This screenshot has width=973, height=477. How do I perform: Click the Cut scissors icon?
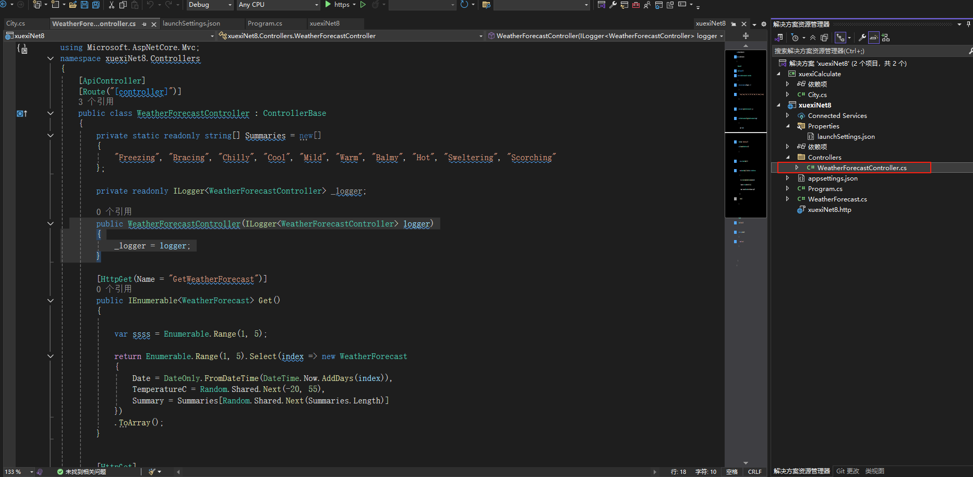click(111, 5)
